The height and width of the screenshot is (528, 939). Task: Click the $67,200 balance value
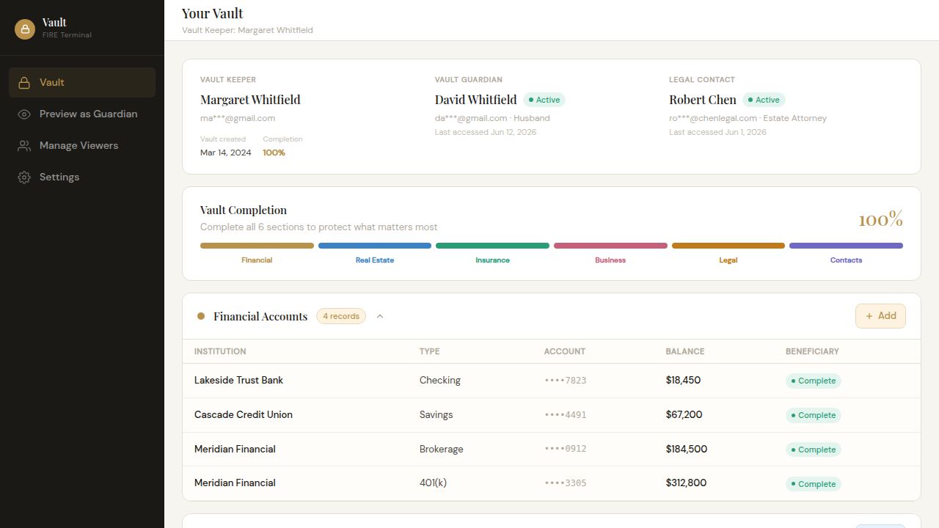(684, 414)
